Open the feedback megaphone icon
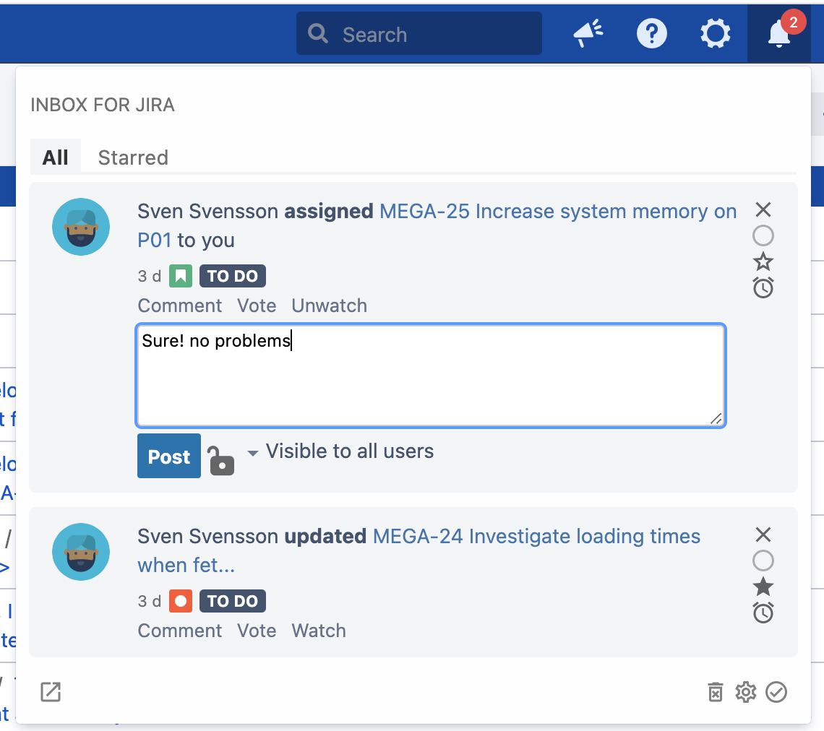The height and width of the screenshot is (731, 824). click(x=588, y=33)
